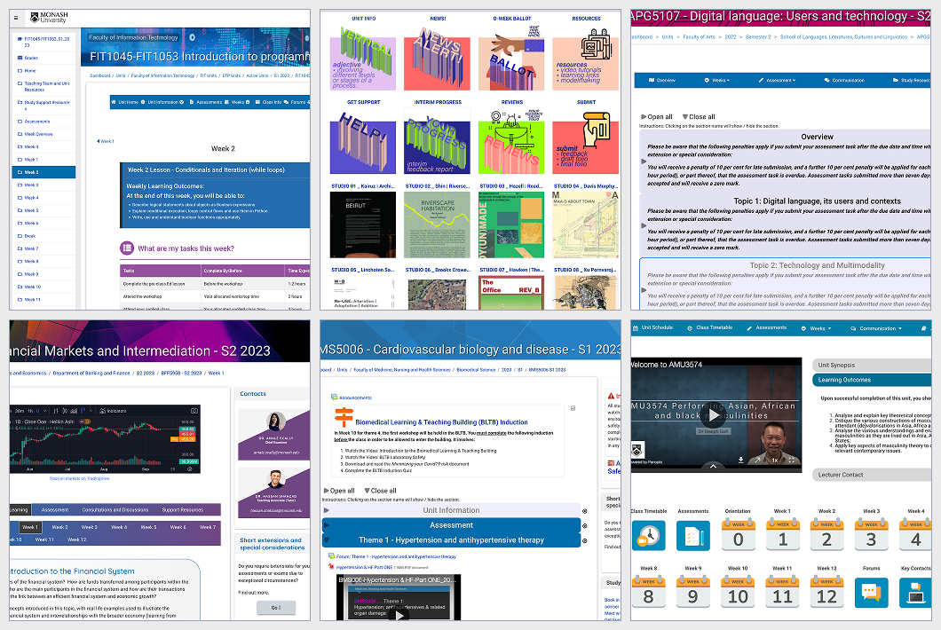Play the Welcome to AMU3574 video
941x630 pixels.
pyautogui.click(x=713, y=414)
